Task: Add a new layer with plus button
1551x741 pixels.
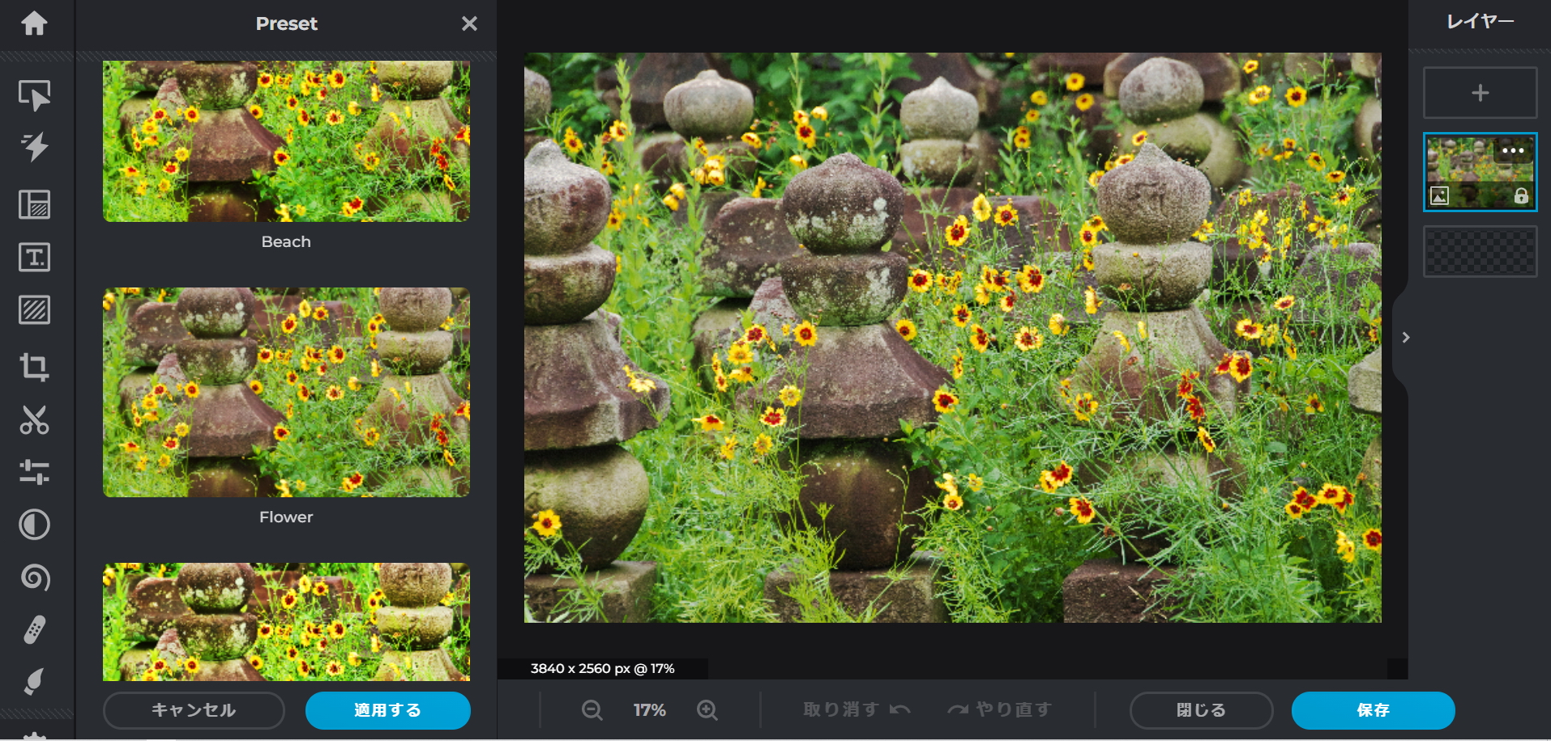Action: coord(1480,93)
